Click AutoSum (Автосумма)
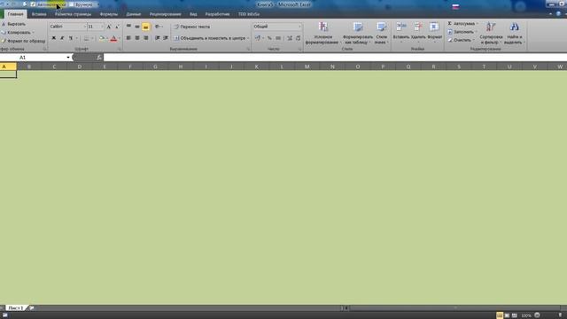 (x=462, y=24)
